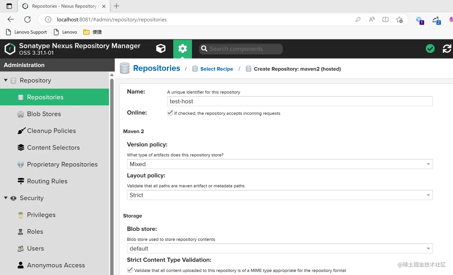Click the Users icon in sidebar
453x275 pixels.
21,248
